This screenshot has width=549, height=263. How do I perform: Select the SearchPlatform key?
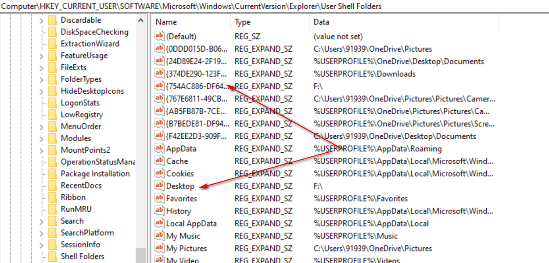[x=87, y=233]
